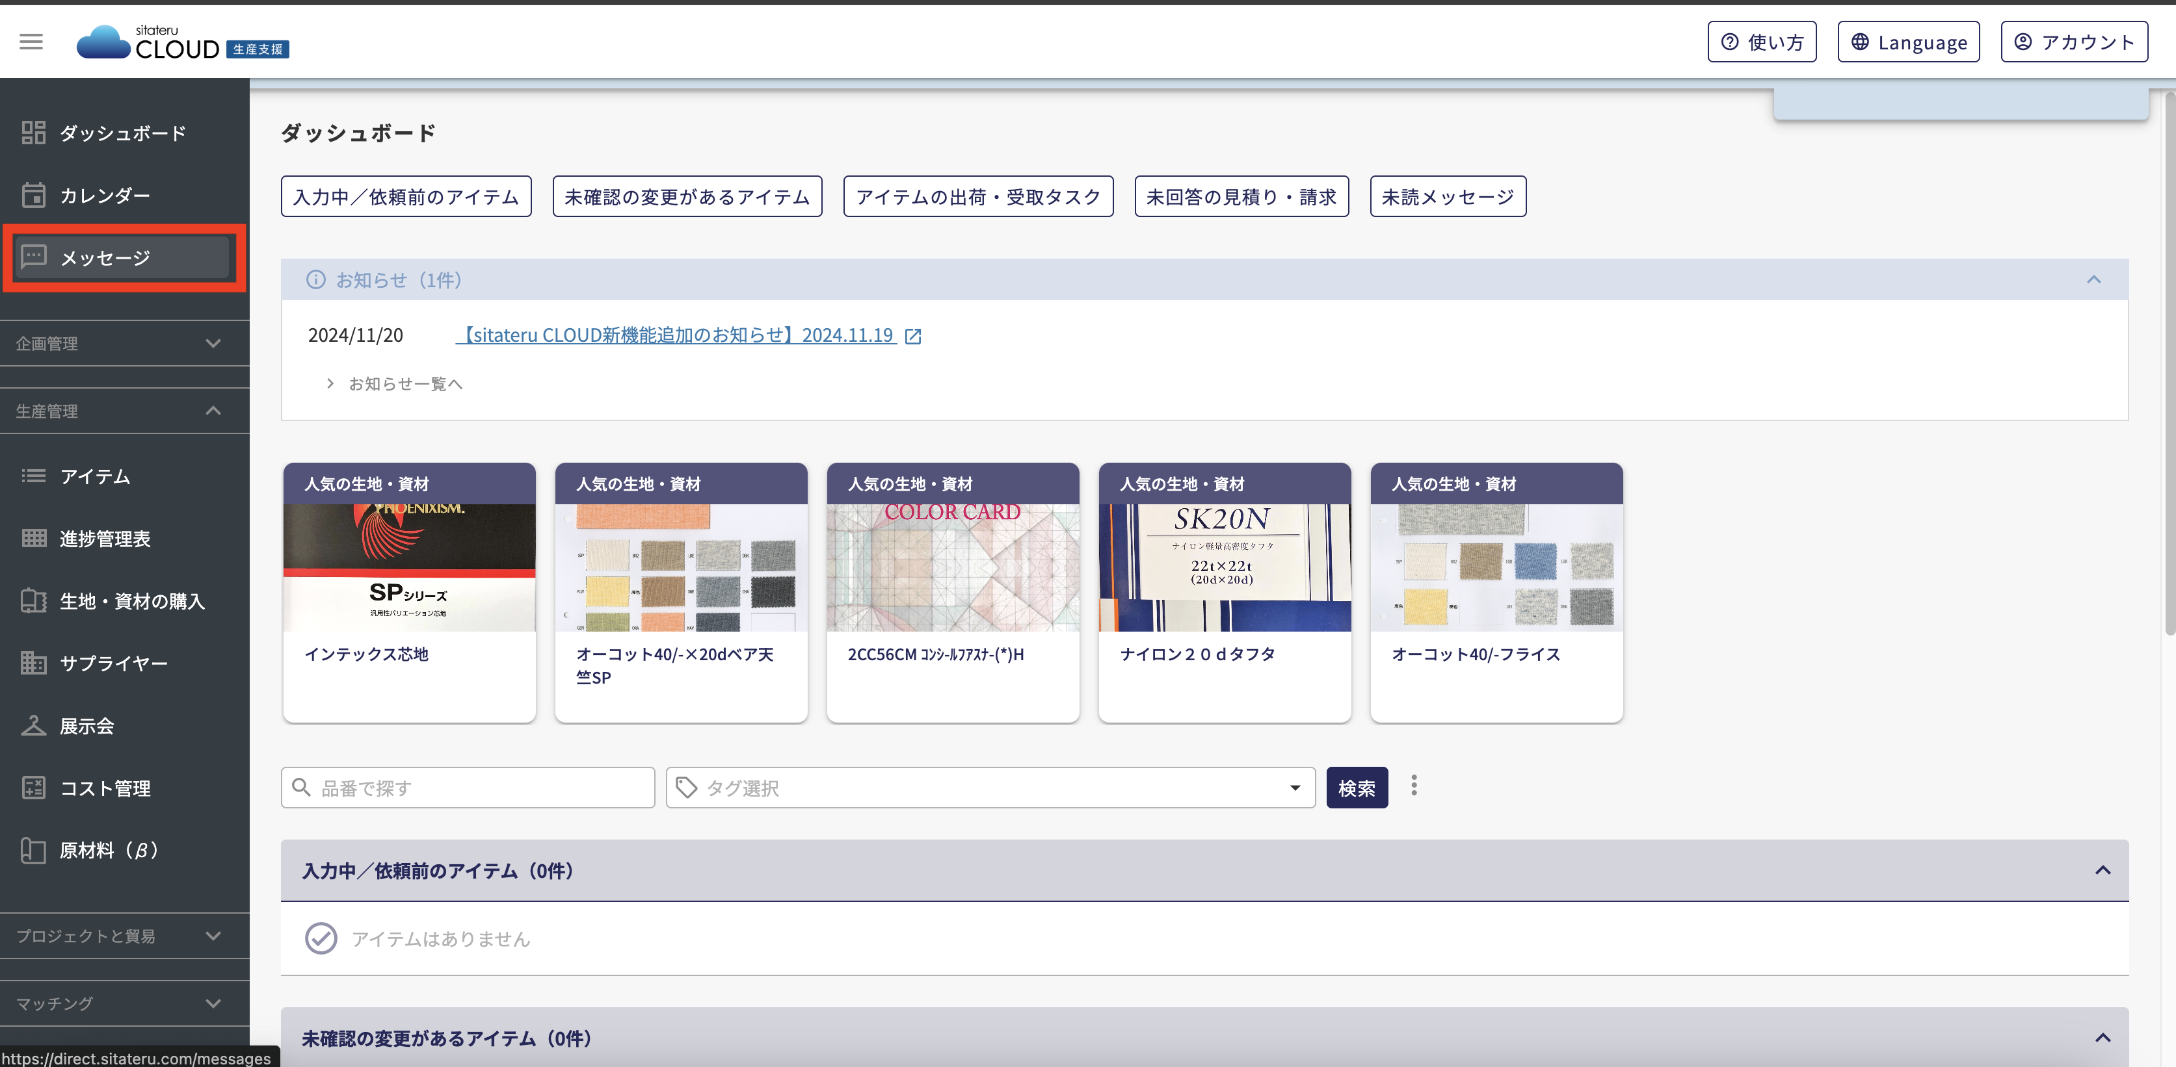Open サプライヤー in sidebar
Image resolution: width=2176 pixels, height=1067 pixels.
[x=124, y=663]
